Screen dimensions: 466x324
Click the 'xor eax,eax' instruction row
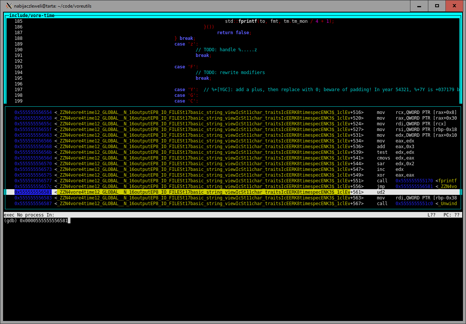tap(395, 175)
